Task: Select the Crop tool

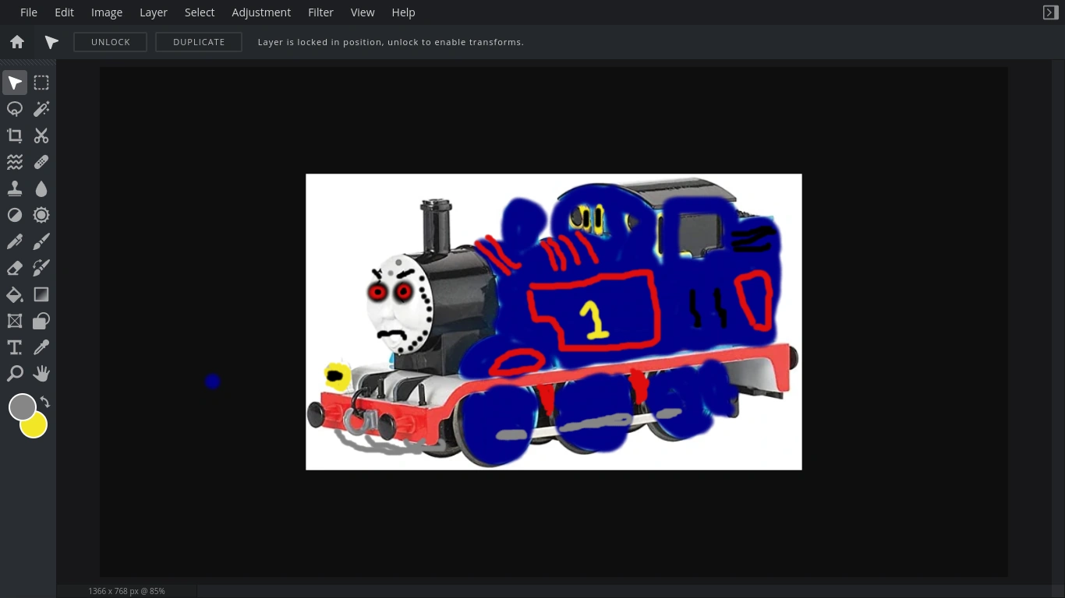Action: click(15, 135)
